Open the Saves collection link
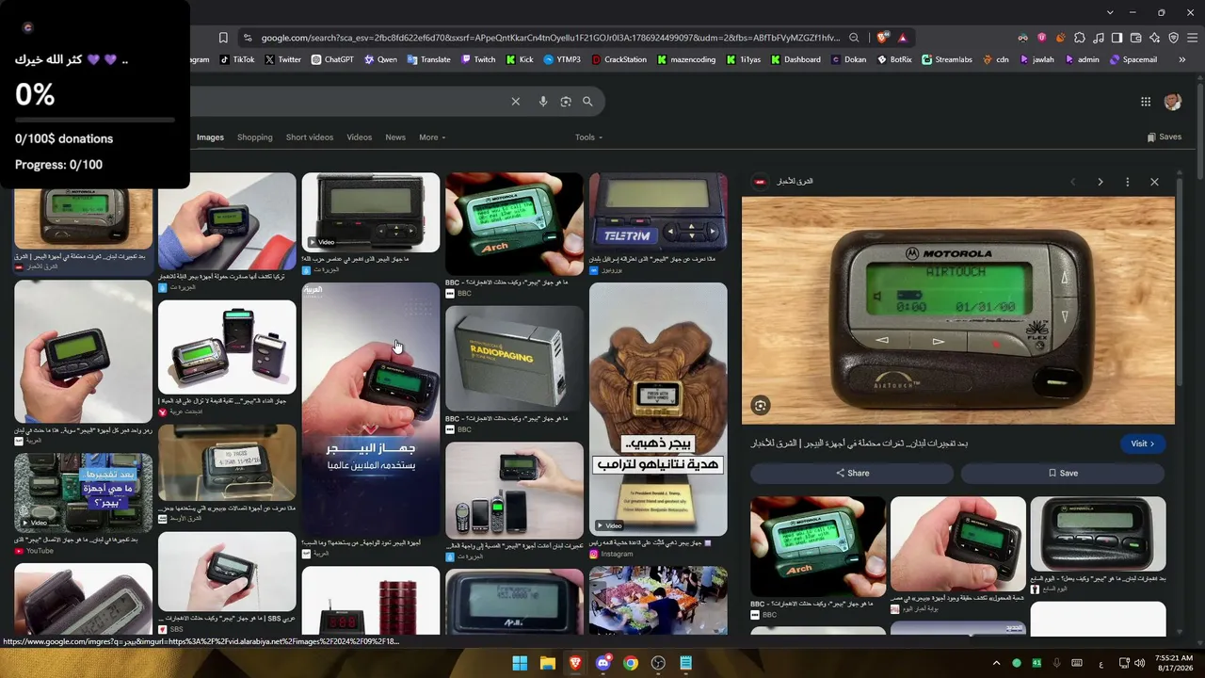The width and height of the screenshot is (1205, 678). (1165, 137)
